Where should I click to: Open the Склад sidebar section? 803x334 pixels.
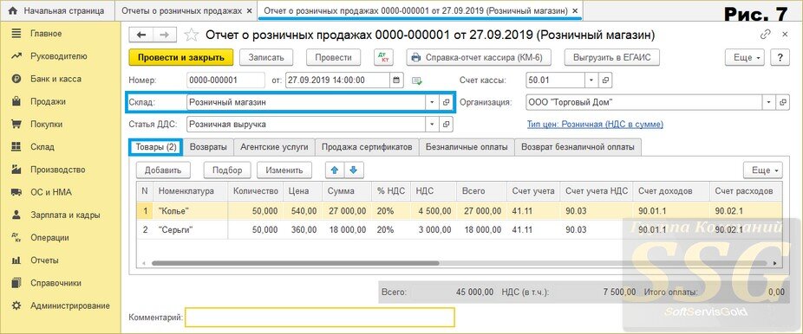[42, 147]
